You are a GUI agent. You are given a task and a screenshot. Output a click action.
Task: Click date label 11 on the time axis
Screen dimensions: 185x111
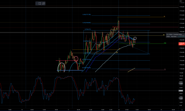point(68,110)
